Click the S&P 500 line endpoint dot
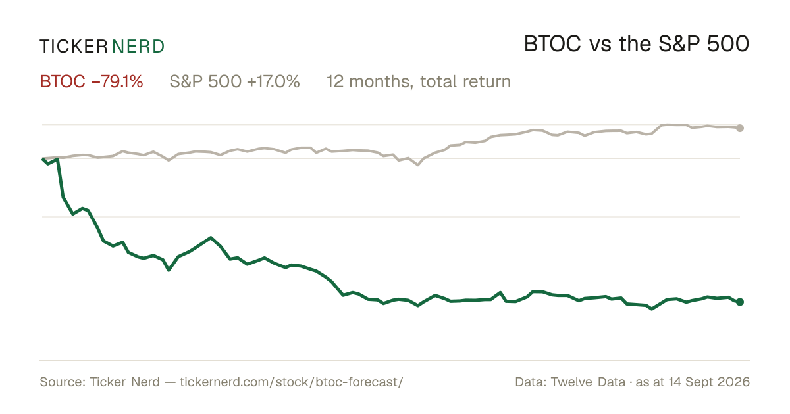 (740, 128)
